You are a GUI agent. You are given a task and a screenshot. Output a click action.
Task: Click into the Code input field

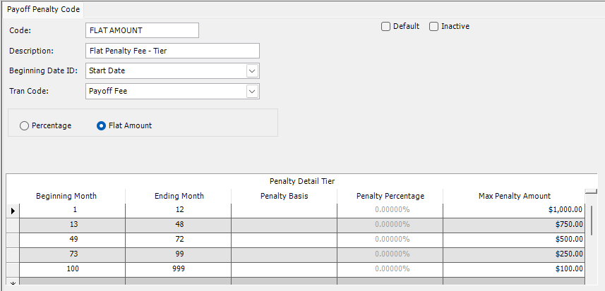pyautogui.click(x=142, y=30)
